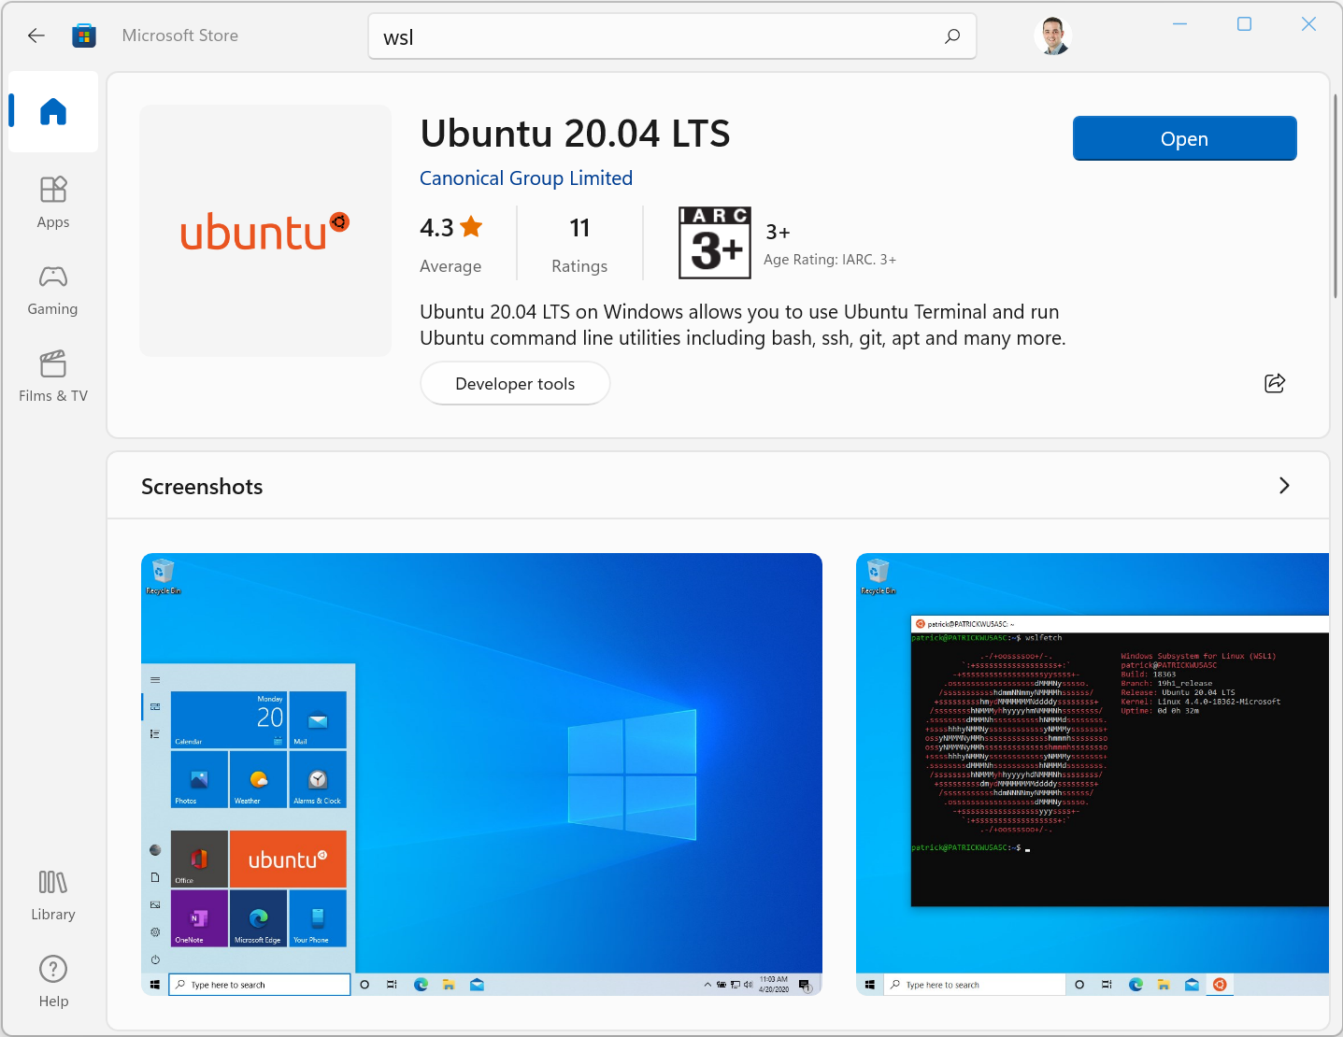
Task: Click the search box containing wsl
Action: [x=654, y=37]
